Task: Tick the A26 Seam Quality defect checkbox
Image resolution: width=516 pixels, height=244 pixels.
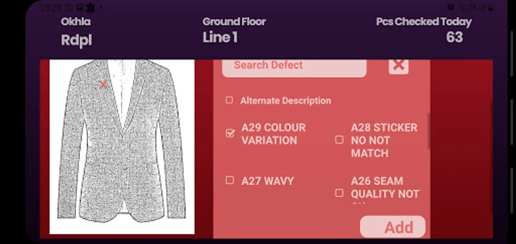Action: point(339,193)
